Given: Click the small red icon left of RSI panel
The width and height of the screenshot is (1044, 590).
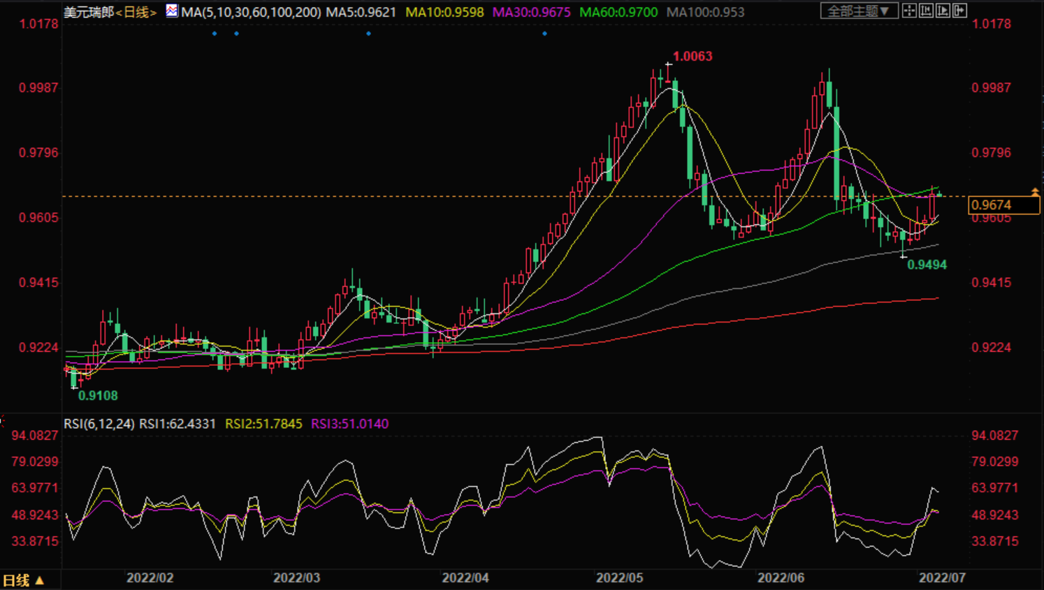Looking at the screenshot, I should coord(3,421).
